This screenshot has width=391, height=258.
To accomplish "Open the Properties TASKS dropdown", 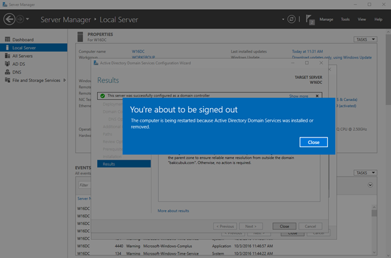I will click(x=366, y=39).
